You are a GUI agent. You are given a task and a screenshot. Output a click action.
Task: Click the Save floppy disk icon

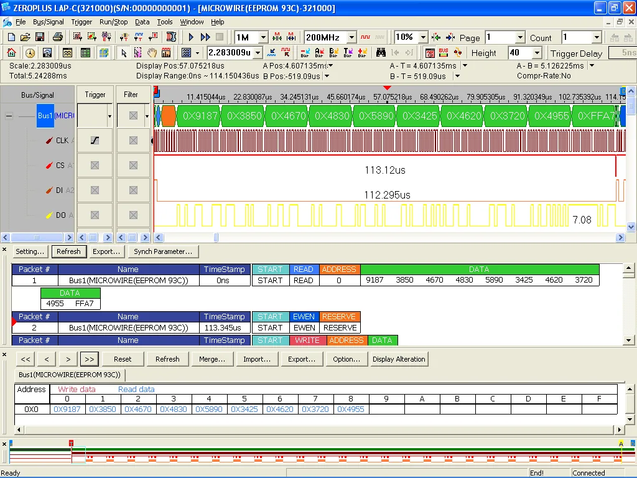coord(40,37)
